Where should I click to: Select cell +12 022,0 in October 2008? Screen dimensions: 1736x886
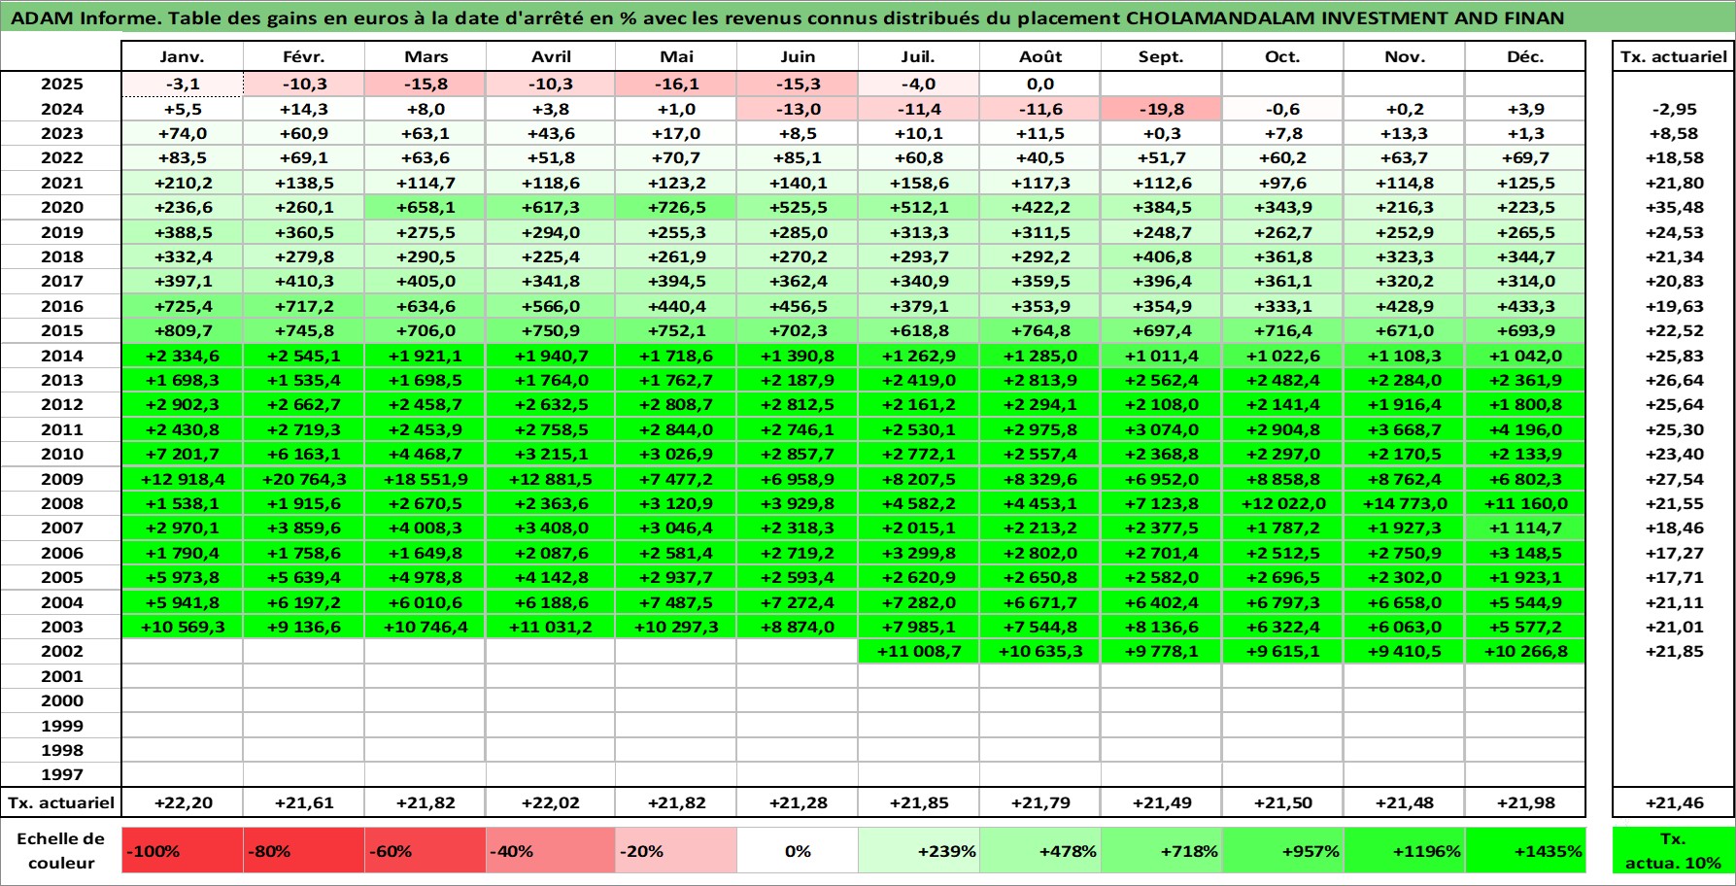click(1282, 503)
